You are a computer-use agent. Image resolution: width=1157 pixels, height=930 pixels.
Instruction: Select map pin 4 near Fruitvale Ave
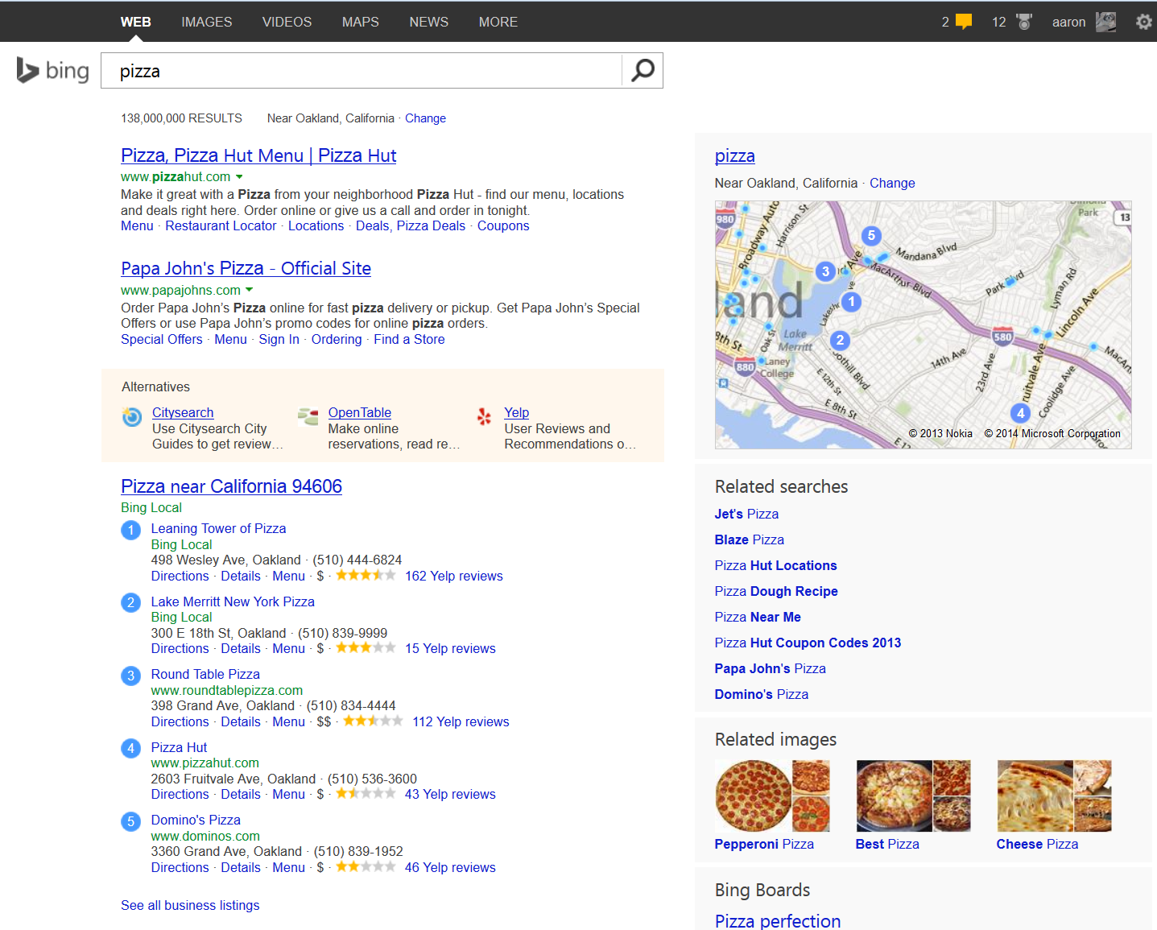pyautogui.click(x=1021, y=413)
